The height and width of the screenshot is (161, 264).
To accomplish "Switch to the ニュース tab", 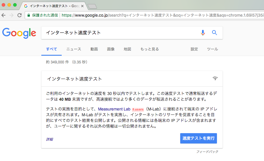I will coord(74,49).
